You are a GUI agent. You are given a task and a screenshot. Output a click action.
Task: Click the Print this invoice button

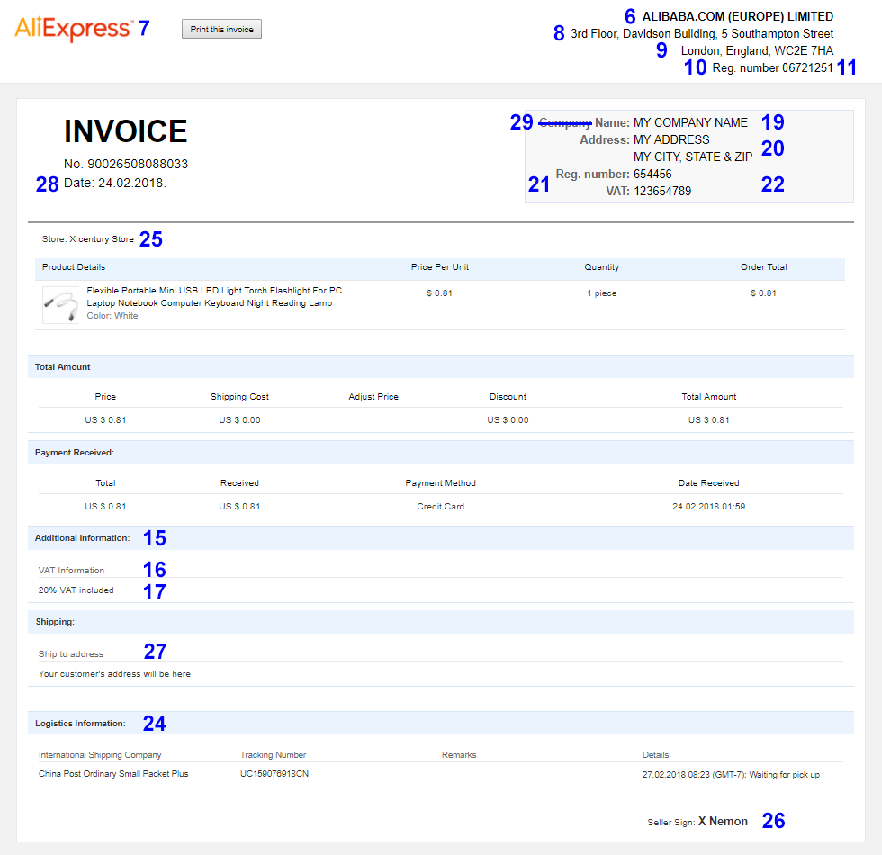[221, 29]
